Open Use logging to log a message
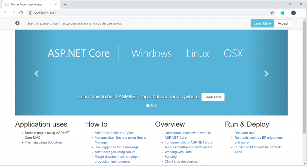Image resolution: width=307 pixels, height=166 pixels. (x=117, y=147)
